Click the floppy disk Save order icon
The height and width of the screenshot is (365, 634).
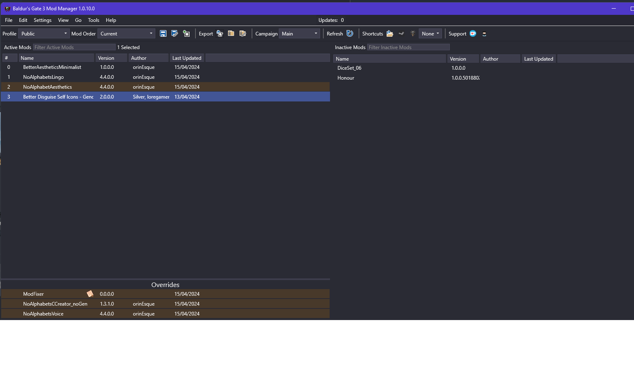click(163, 34)
